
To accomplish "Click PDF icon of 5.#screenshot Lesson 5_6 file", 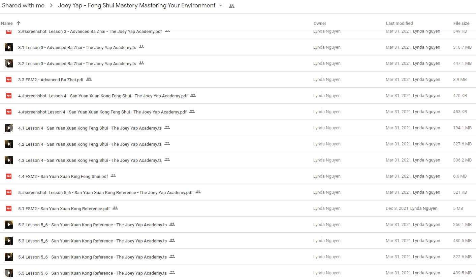I will point(9,192).
